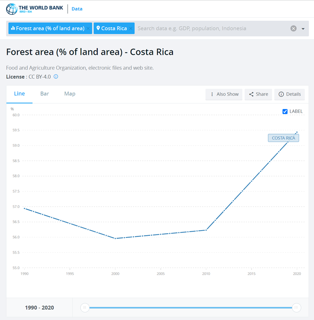Click the COSTA RICA series label
Viewport: 314px width, 320px height.
click(283, 138)
